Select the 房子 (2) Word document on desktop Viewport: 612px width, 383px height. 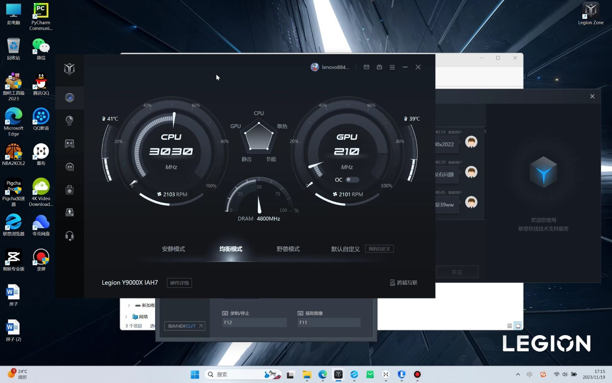pos(13,330)
